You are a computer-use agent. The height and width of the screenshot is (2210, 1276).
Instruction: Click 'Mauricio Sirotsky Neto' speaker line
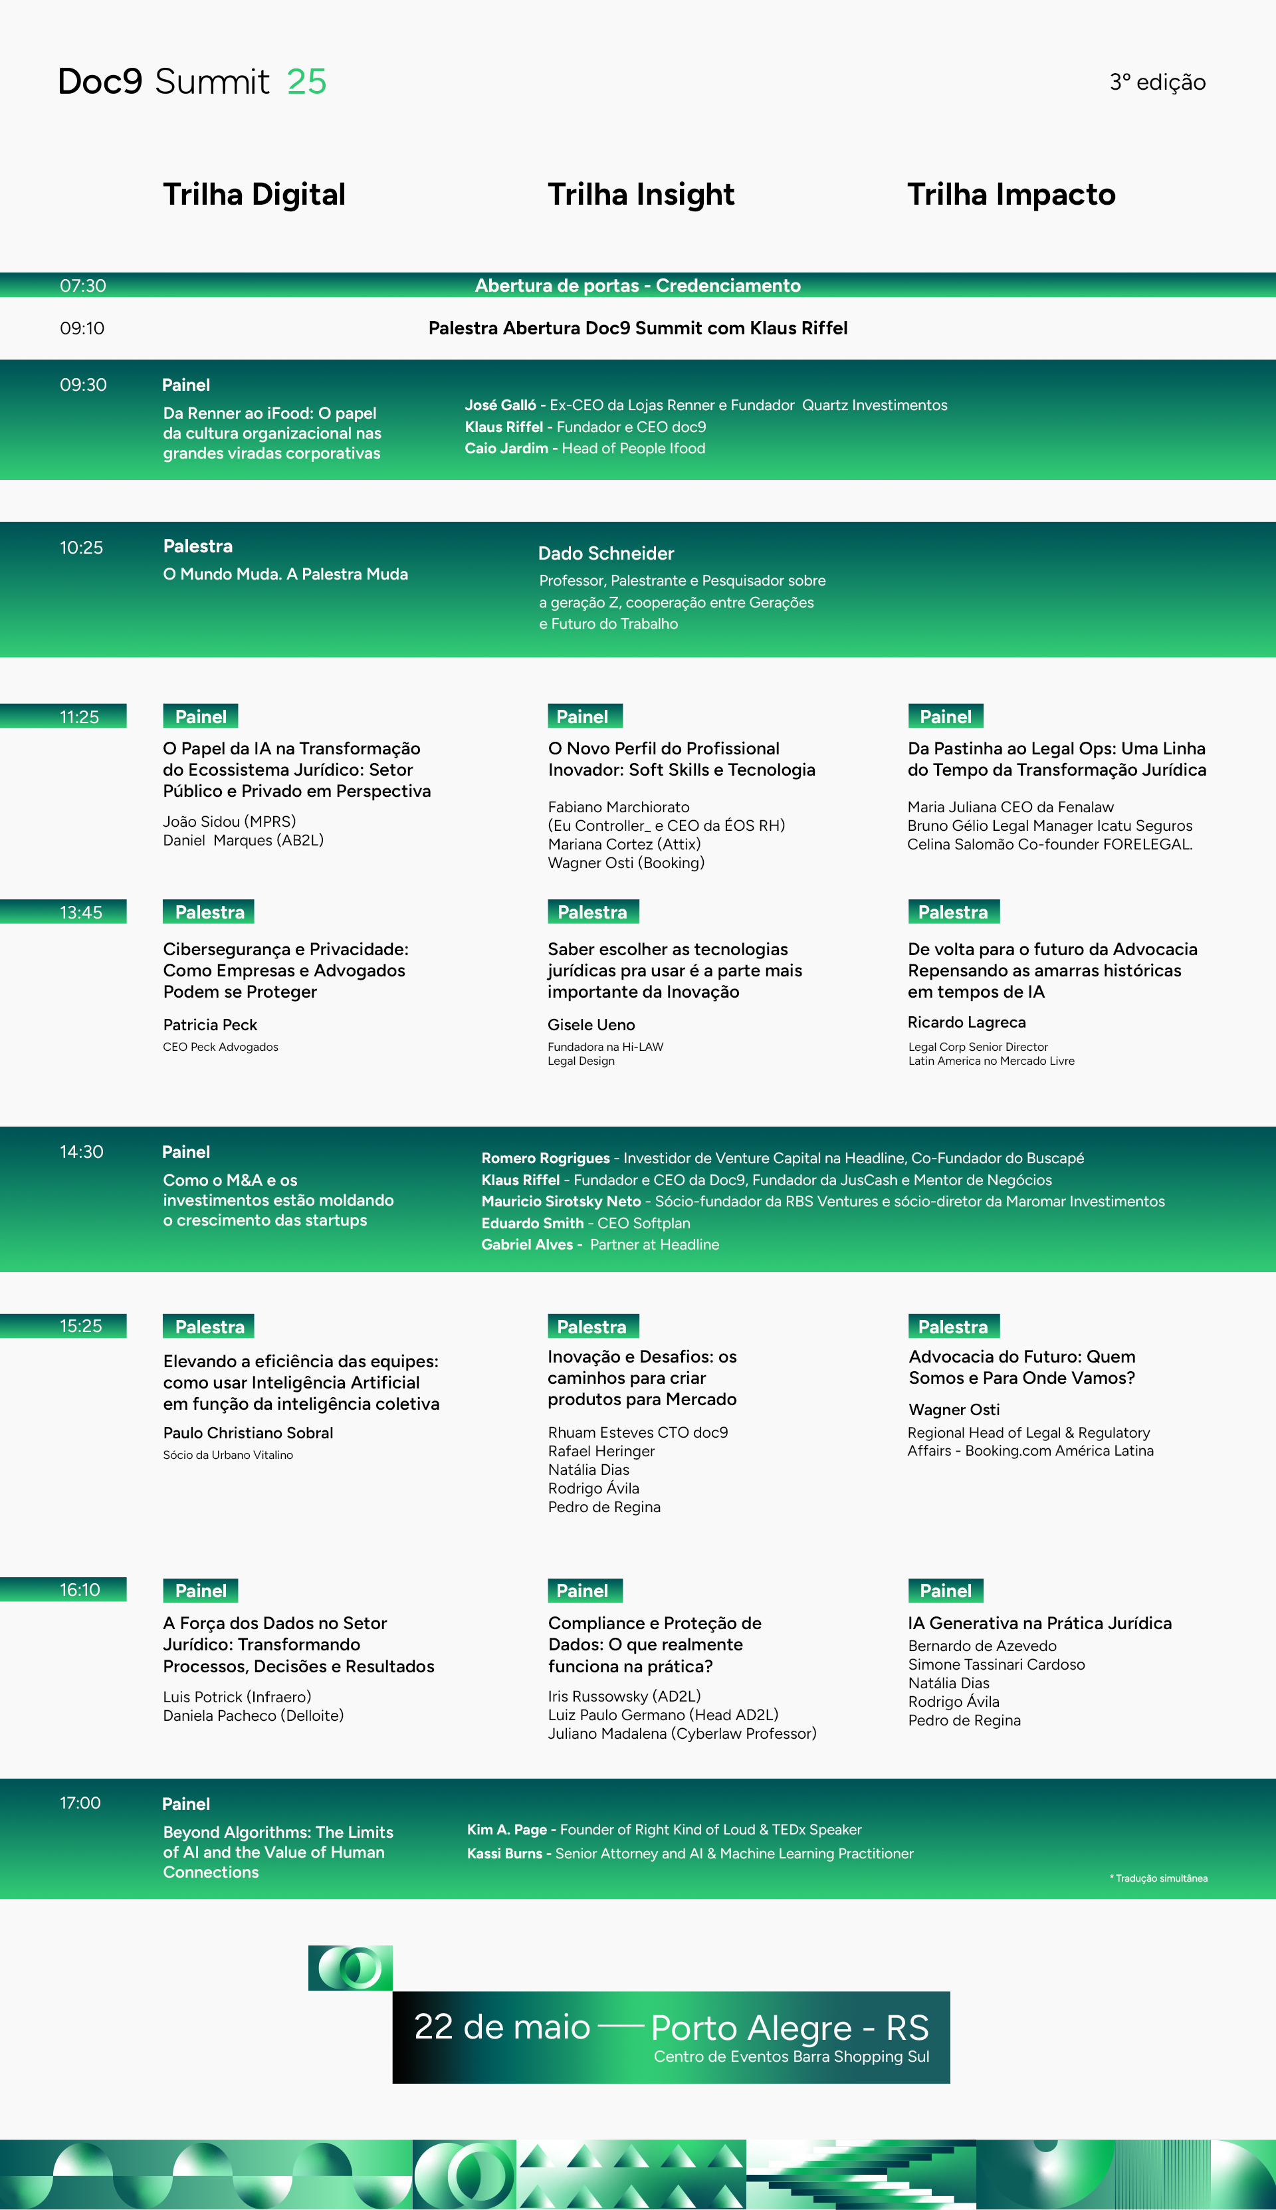click(823, 1200)
